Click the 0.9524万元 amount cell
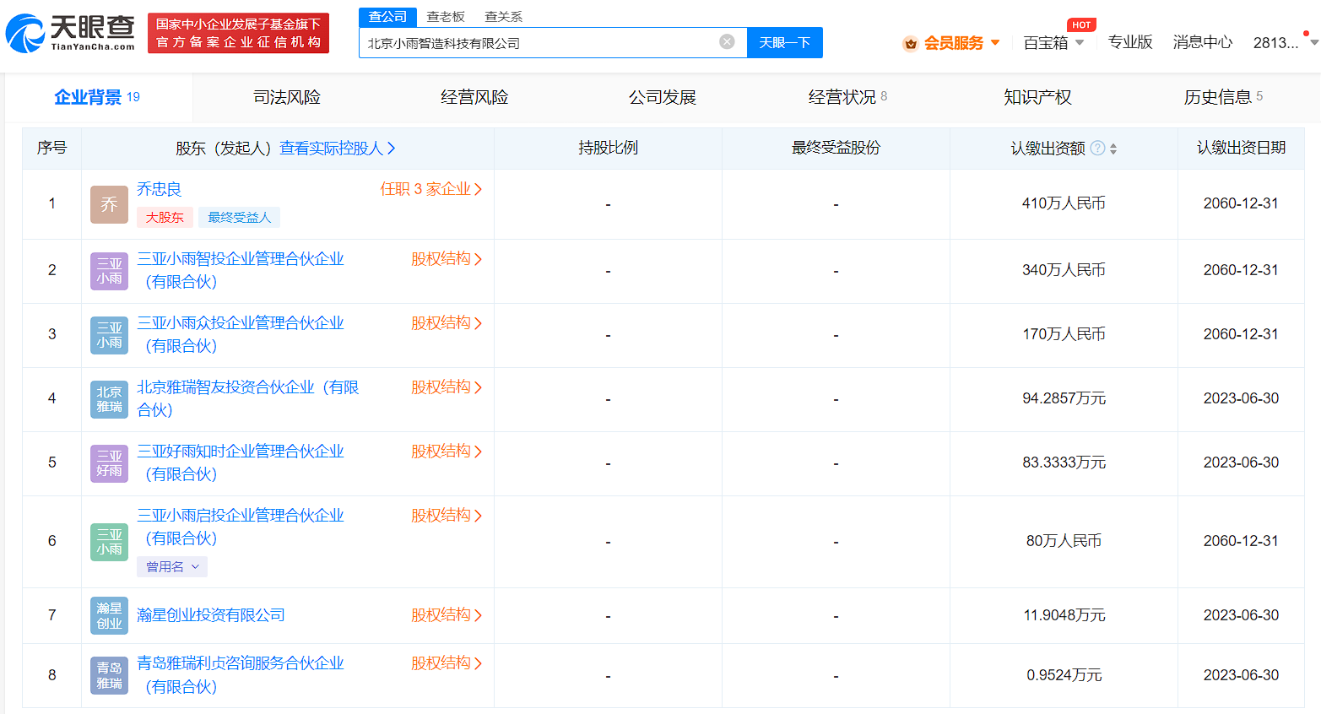Screen dimensions: 1321x714 (1064, 675)
